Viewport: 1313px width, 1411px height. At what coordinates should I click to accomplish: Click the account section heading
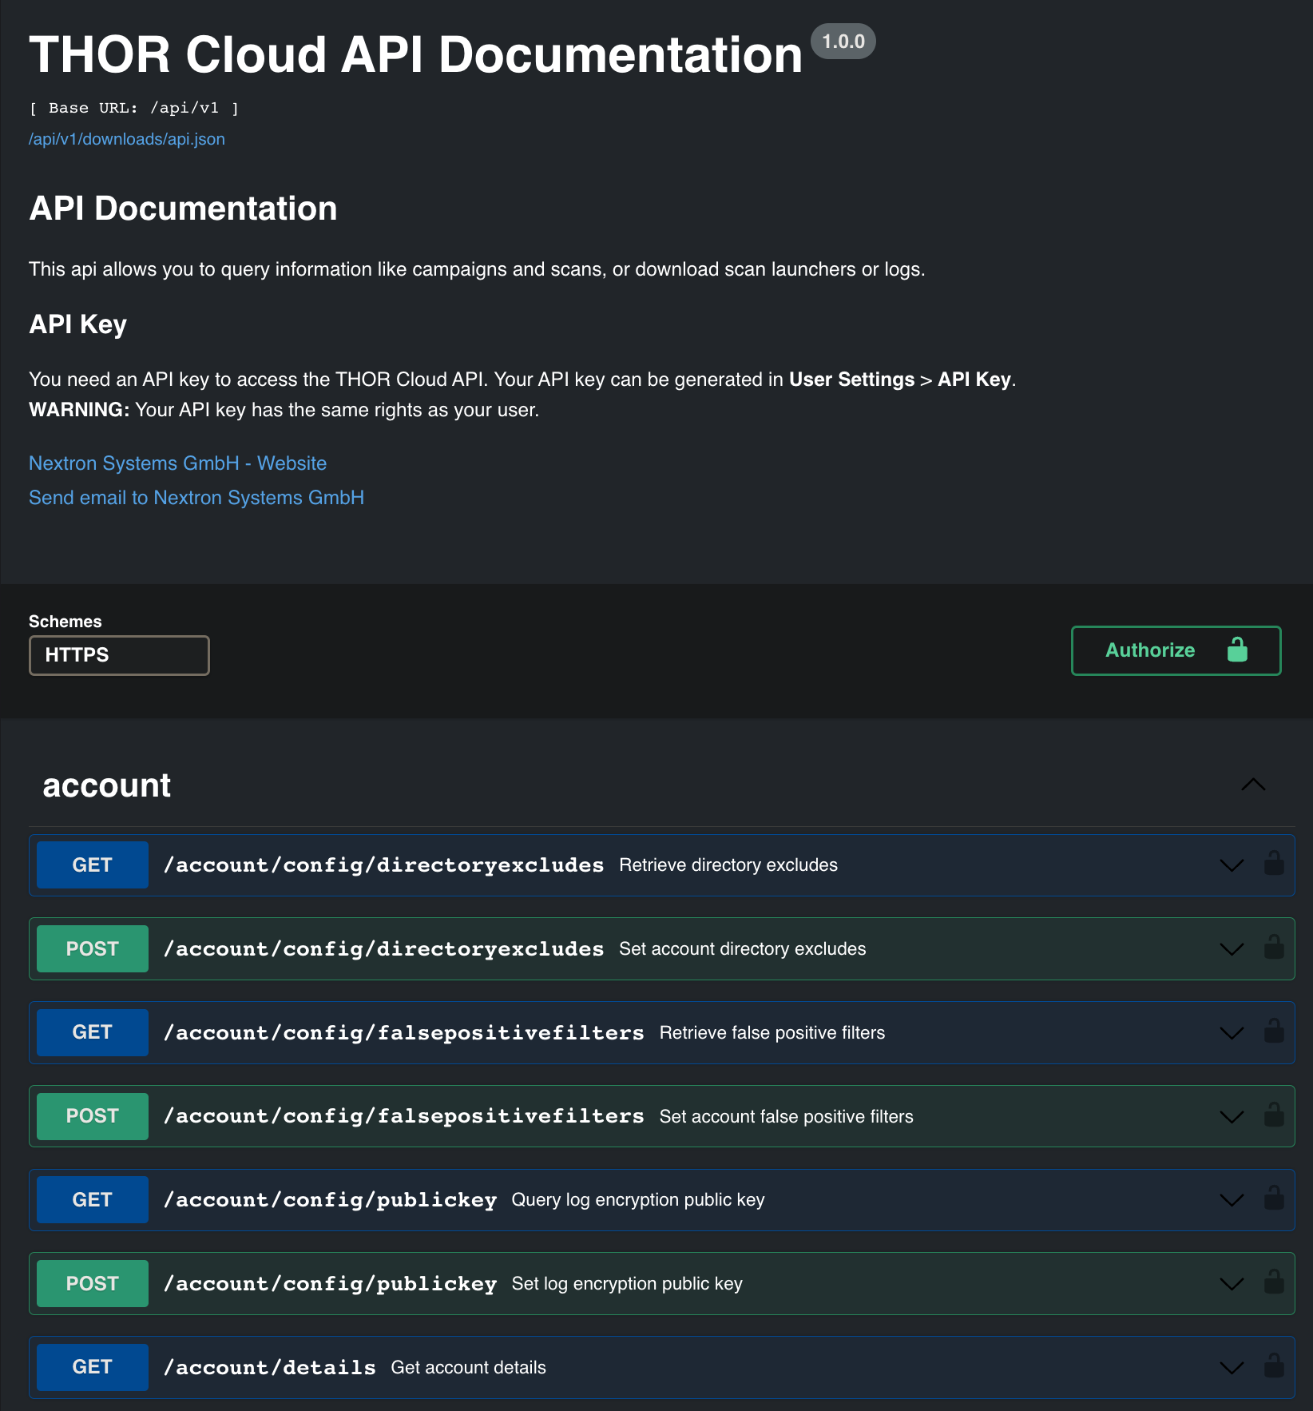pos(106,785)
